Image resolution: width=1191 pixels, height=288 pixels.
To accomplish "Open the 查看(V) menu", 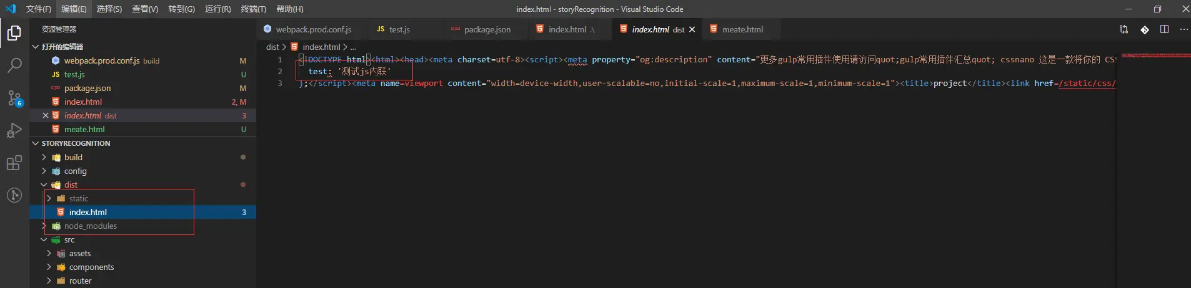I will (145, 9).
